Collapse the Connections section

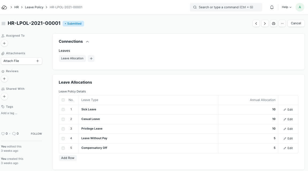point(87,42)
